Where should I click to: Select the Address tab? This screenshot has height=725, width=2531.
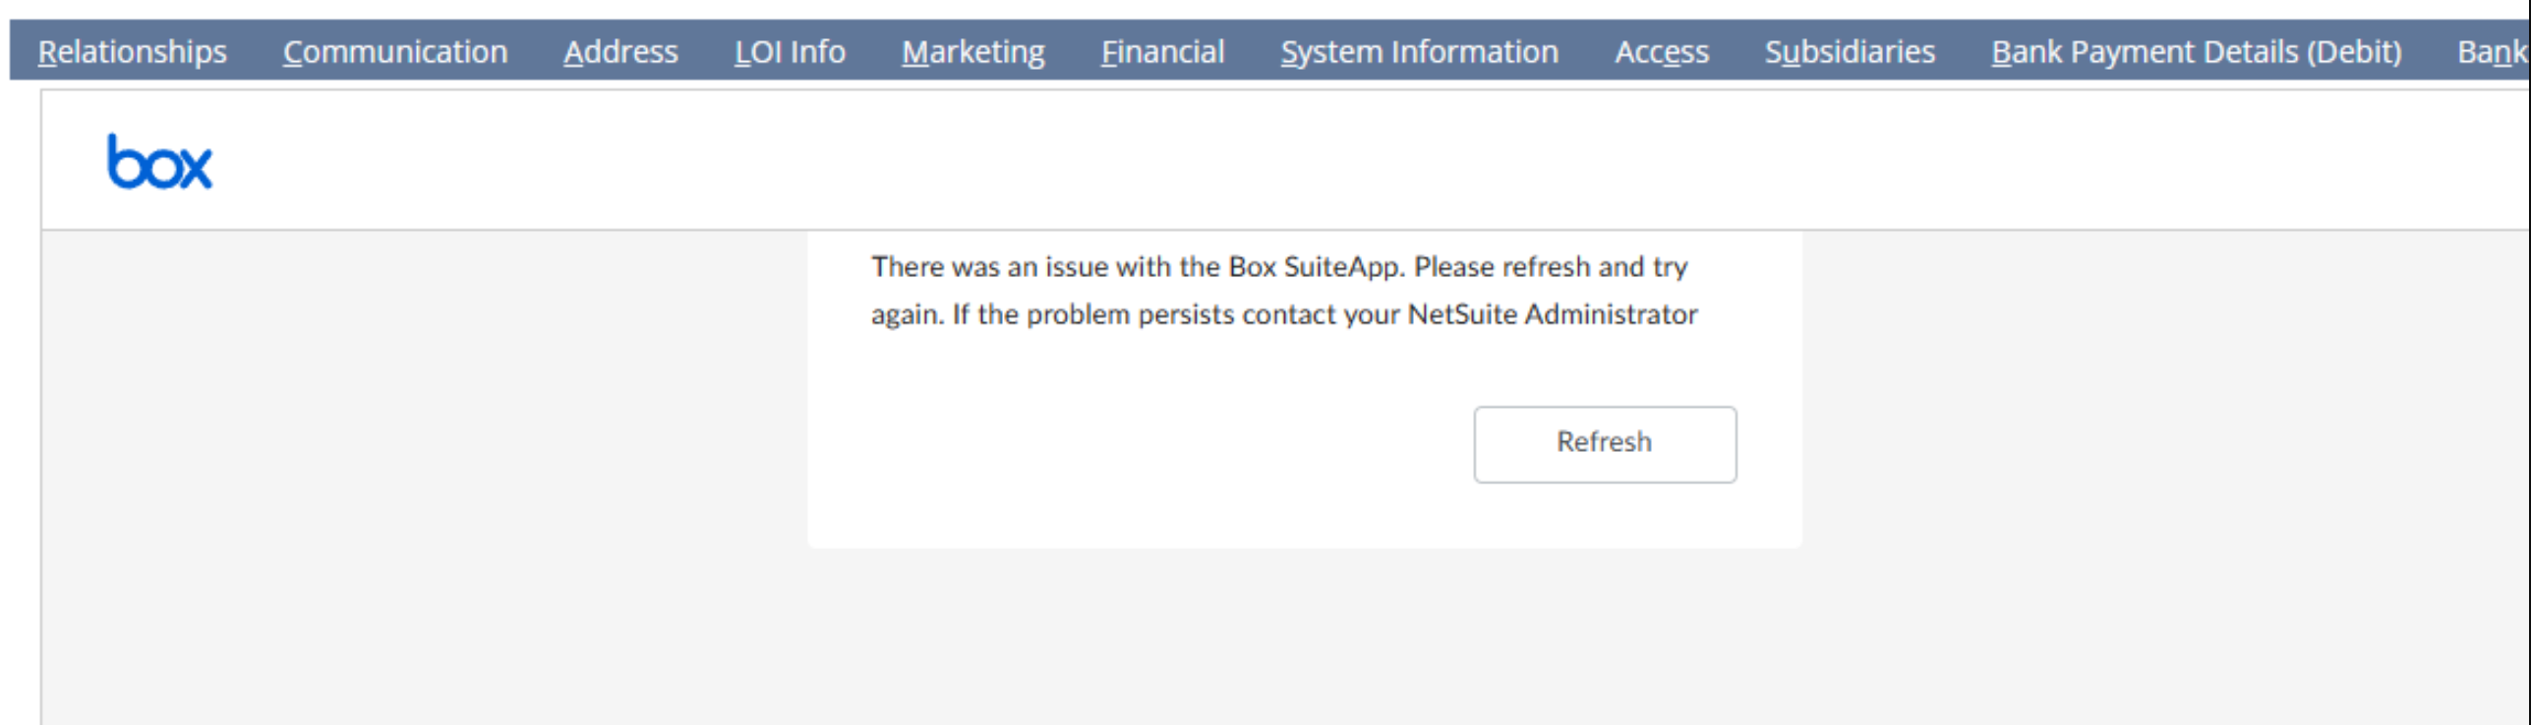click(x=620, y=52)
